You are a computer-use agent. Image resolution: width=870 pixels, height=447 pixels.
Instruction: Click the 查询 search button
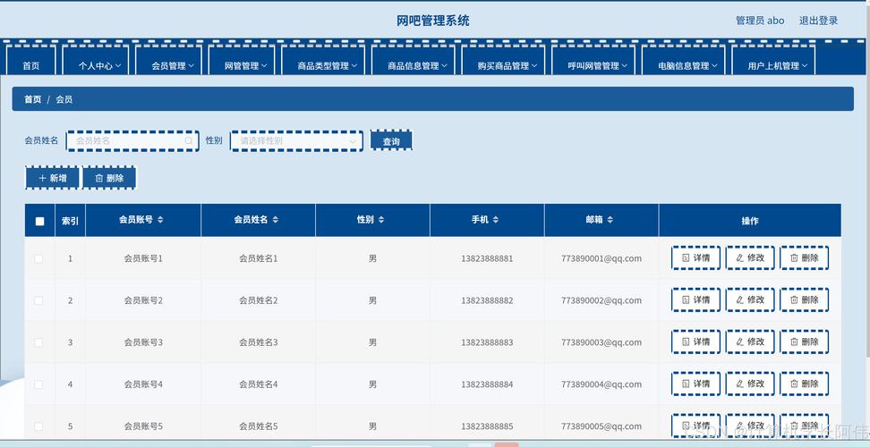391,141
